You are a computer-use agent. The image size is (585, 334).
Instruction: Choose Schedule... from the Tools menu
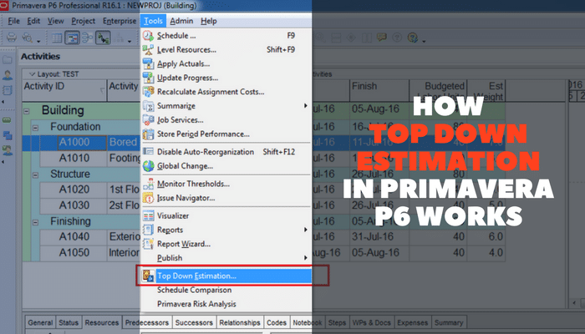[226, 35]
